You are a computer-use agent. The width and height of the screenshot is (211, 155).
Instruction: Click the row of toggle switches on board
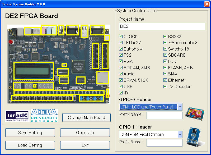coord(42,98)
